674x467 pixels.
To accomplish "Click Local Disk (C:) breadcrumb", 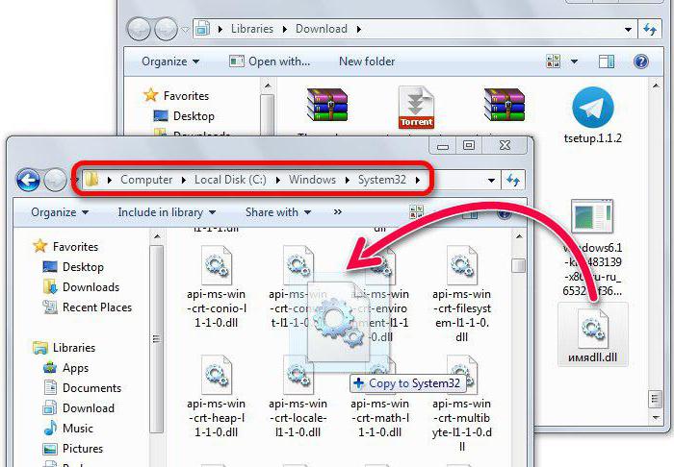I will tap(230, 180).
